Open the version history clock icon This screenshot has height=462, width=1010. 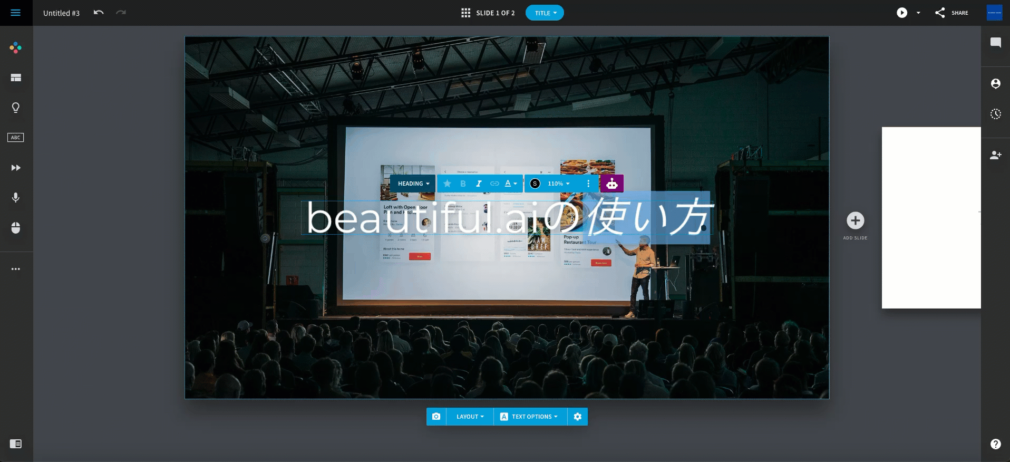click(996, 114)
